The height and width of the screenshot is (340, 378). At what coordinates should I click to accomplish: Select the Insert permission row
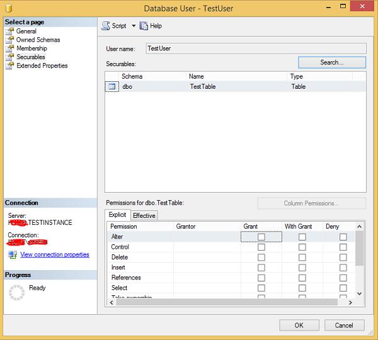pos(231,268)
